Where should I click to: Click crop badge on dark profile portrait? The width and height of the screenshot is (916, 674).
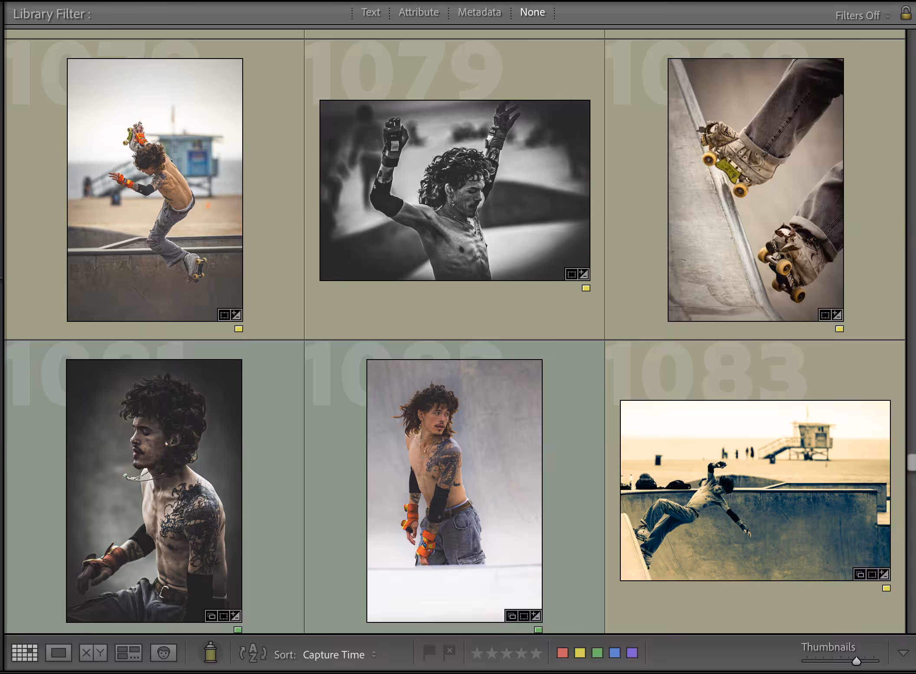[x=223, y=616]
